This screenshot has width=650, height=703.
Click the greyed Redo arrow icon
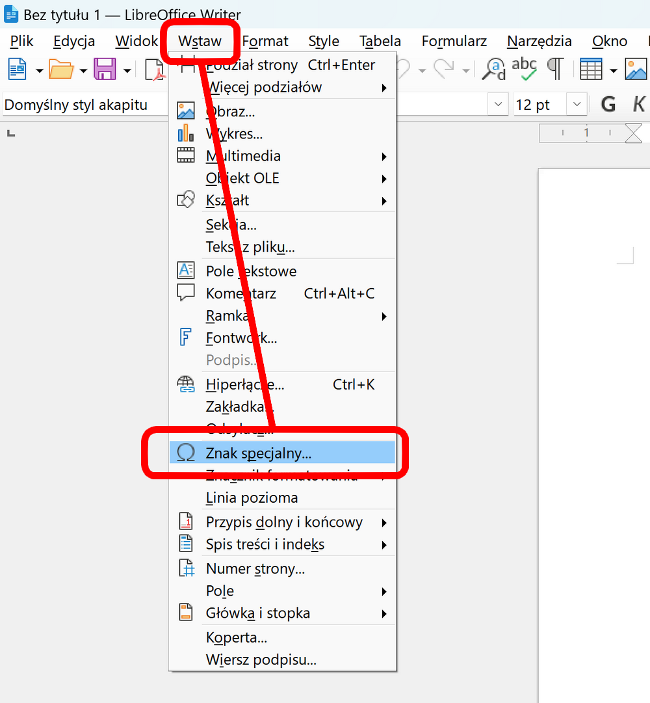tap(443, 70)
